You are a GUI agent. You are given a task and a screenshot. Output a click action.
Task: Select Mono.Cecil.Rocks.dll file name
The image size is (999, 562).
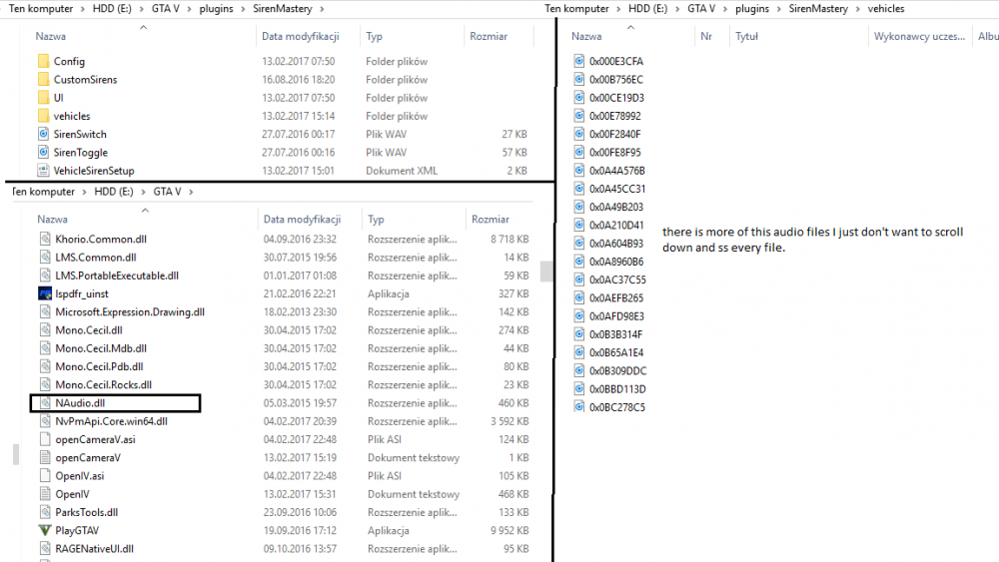click(103, 384)
